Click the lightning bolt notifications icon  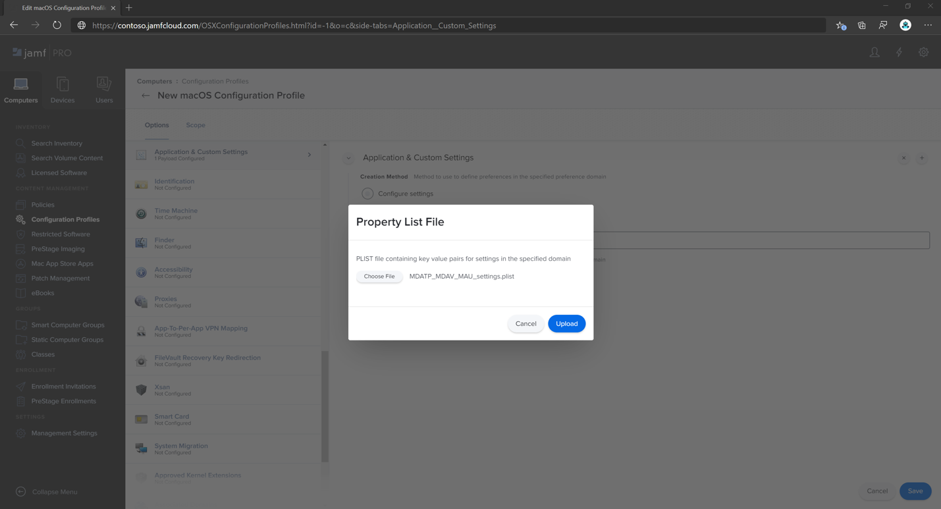899,53
